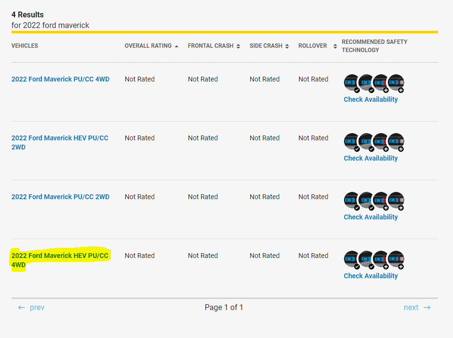This screenshot has width=453, height=338.
Task: Click Overall Rating 'Not Rated' for non-HEV PU/CC 4WD
Action: 139,79
